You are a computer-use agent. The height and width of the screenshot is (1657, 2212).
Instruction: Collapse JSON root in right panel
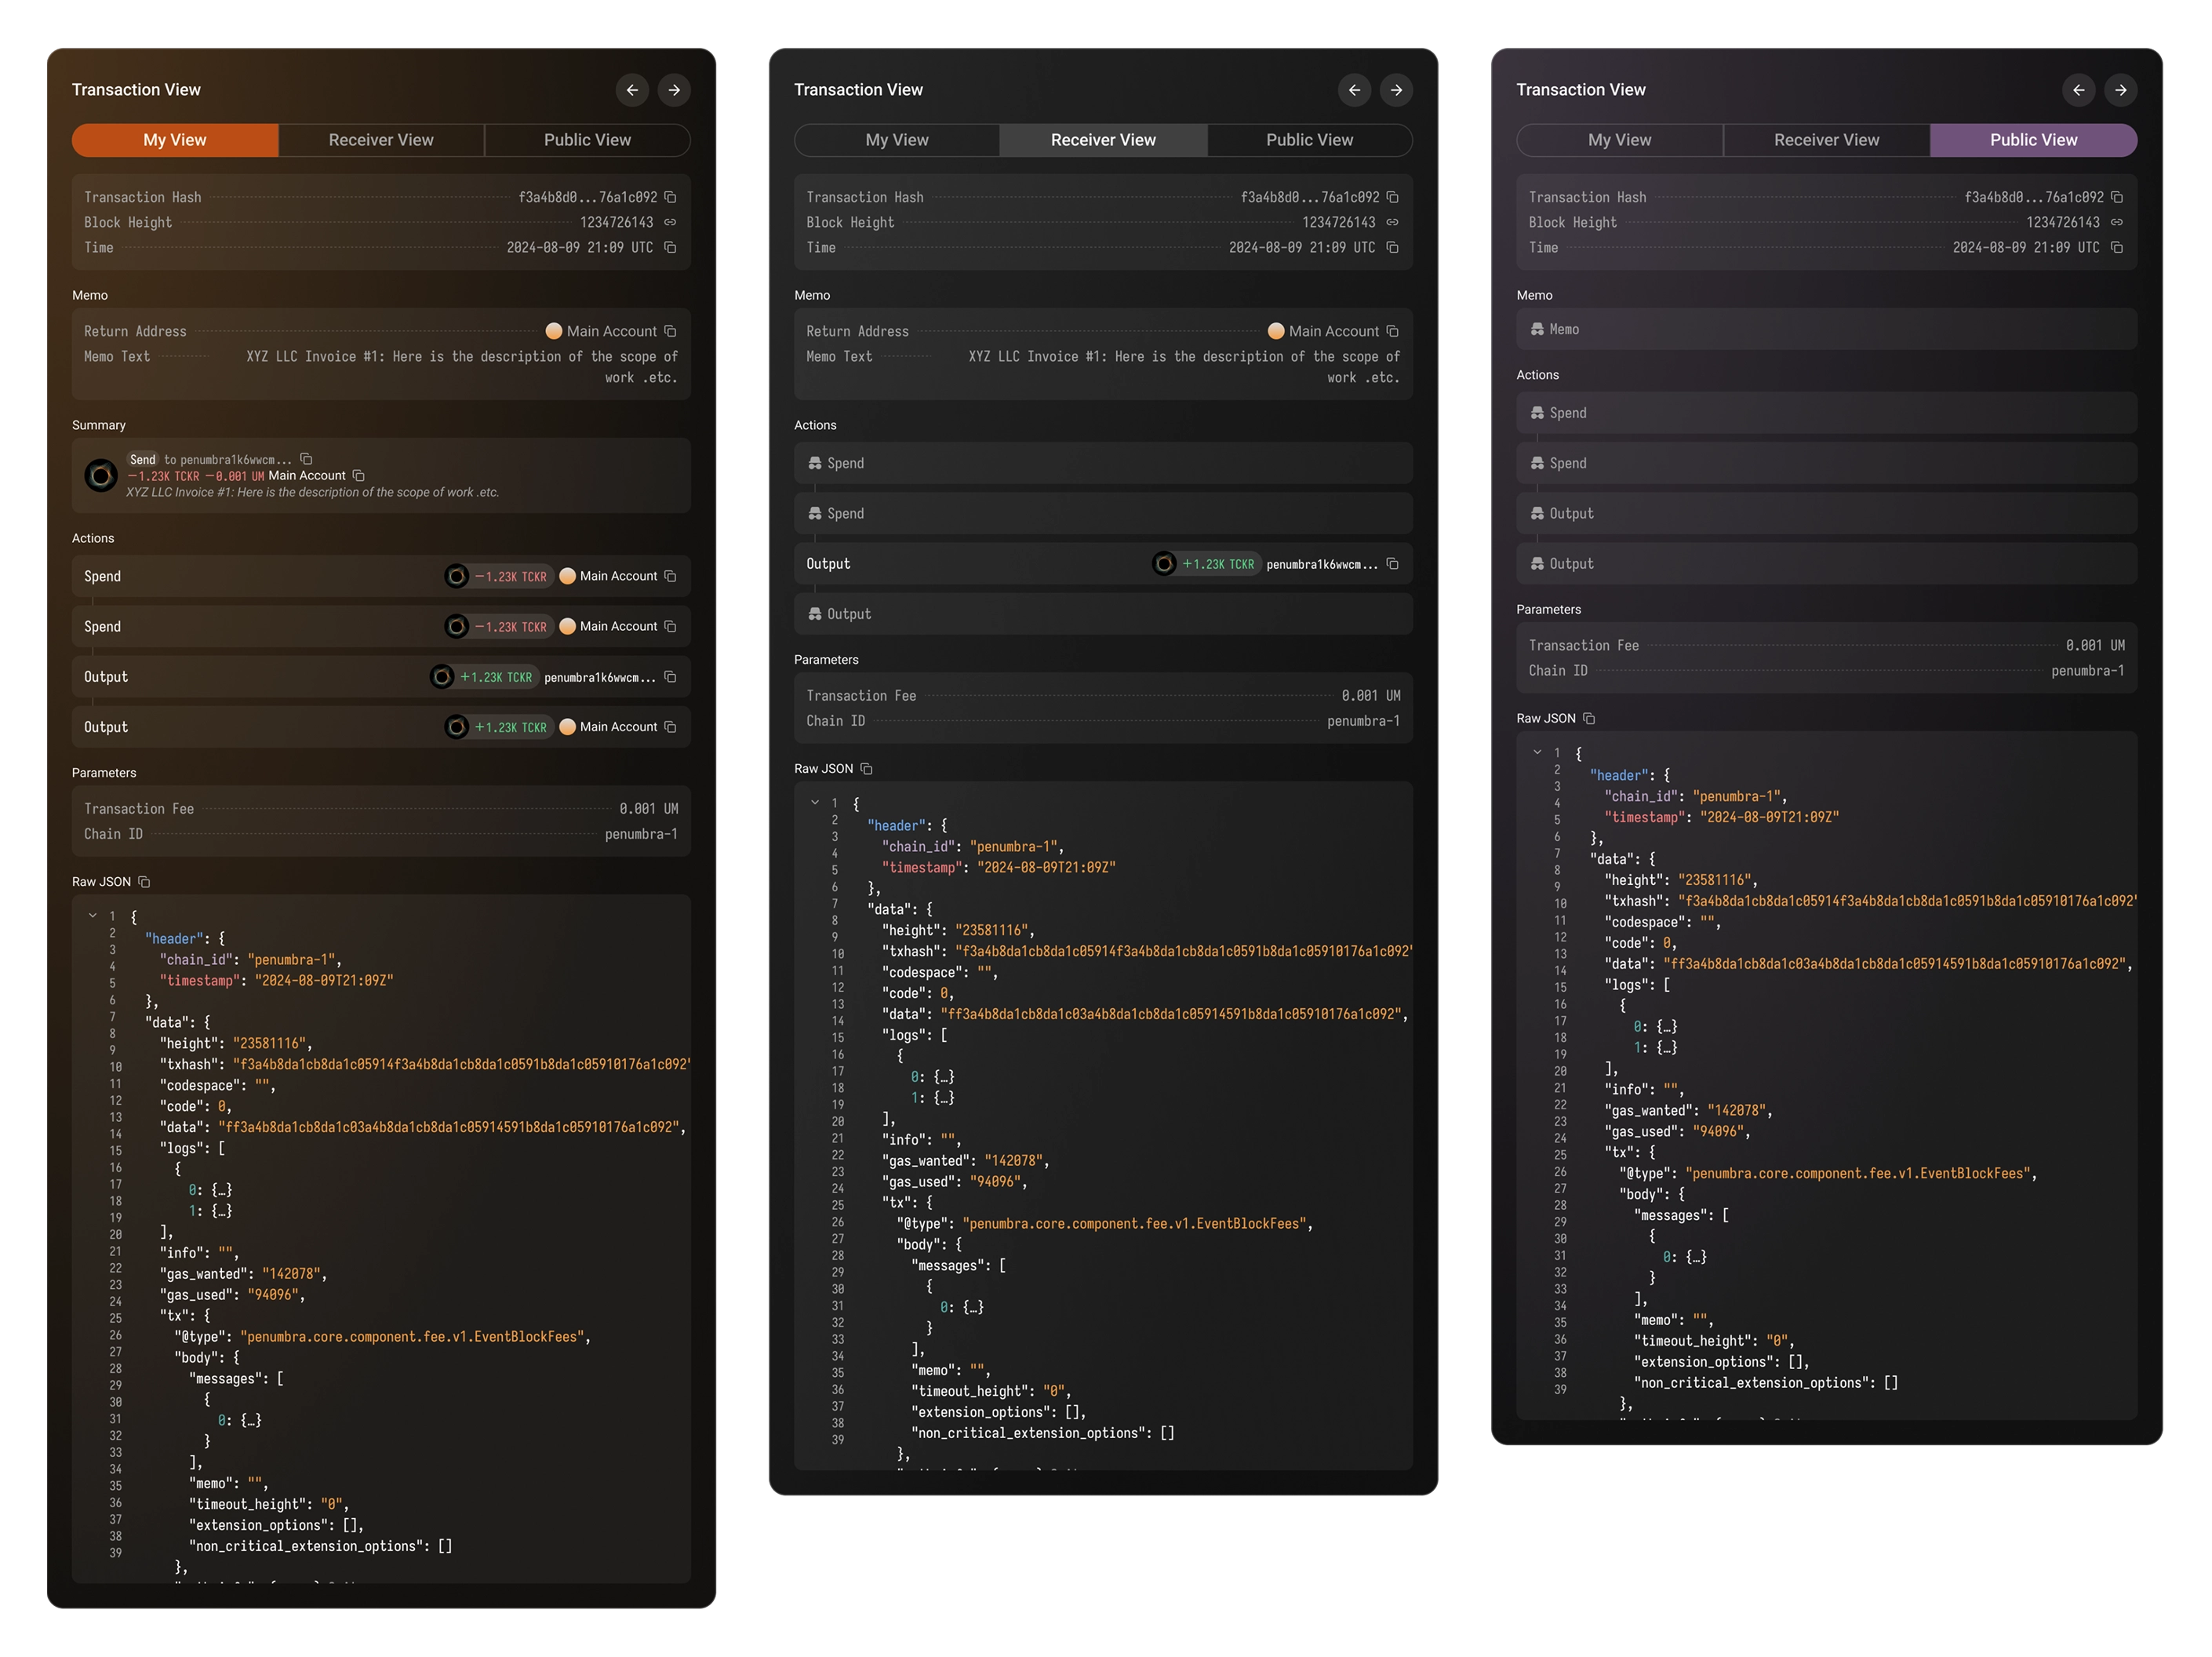[1538, 752]
